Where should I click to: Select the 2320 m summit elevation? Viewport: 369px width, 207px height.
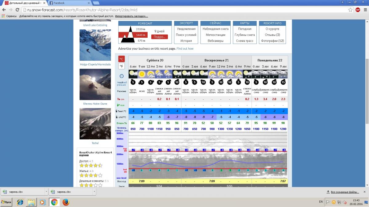tap(141, 29)
